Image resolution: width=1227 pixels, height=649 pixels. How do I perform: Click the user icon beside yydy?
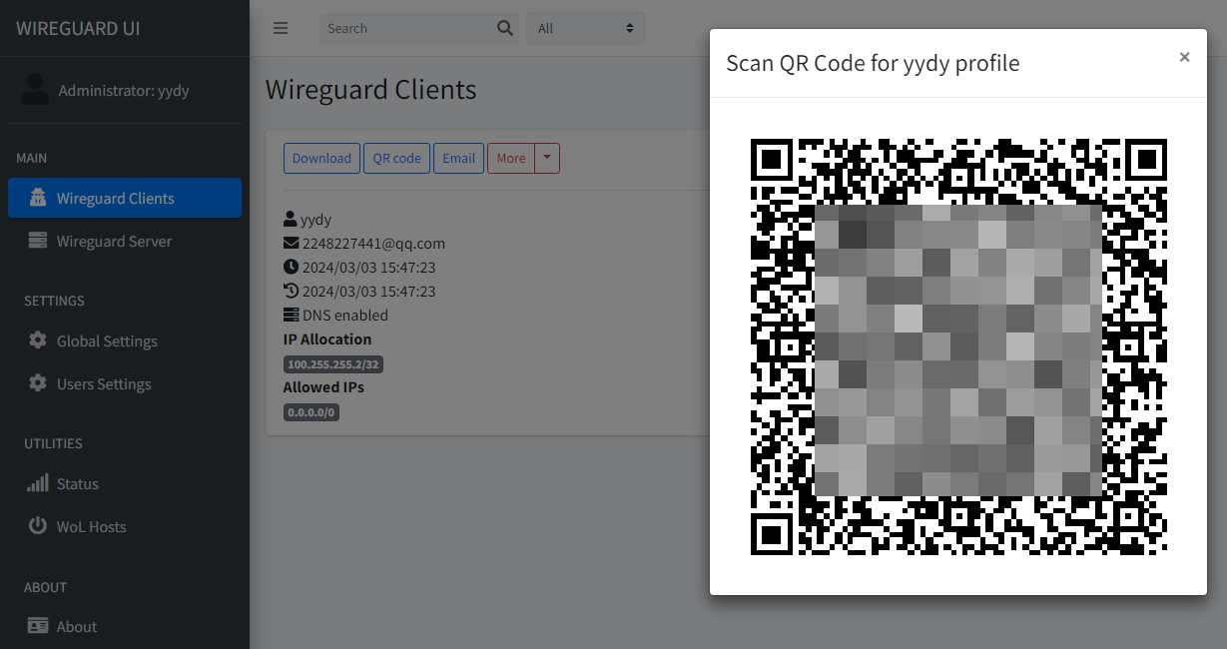[x=291, y=219]
